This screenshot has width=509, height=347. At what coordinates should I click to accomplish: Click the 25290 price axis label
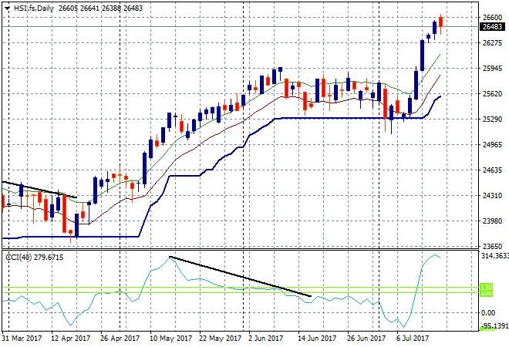[x=493, y=119]
